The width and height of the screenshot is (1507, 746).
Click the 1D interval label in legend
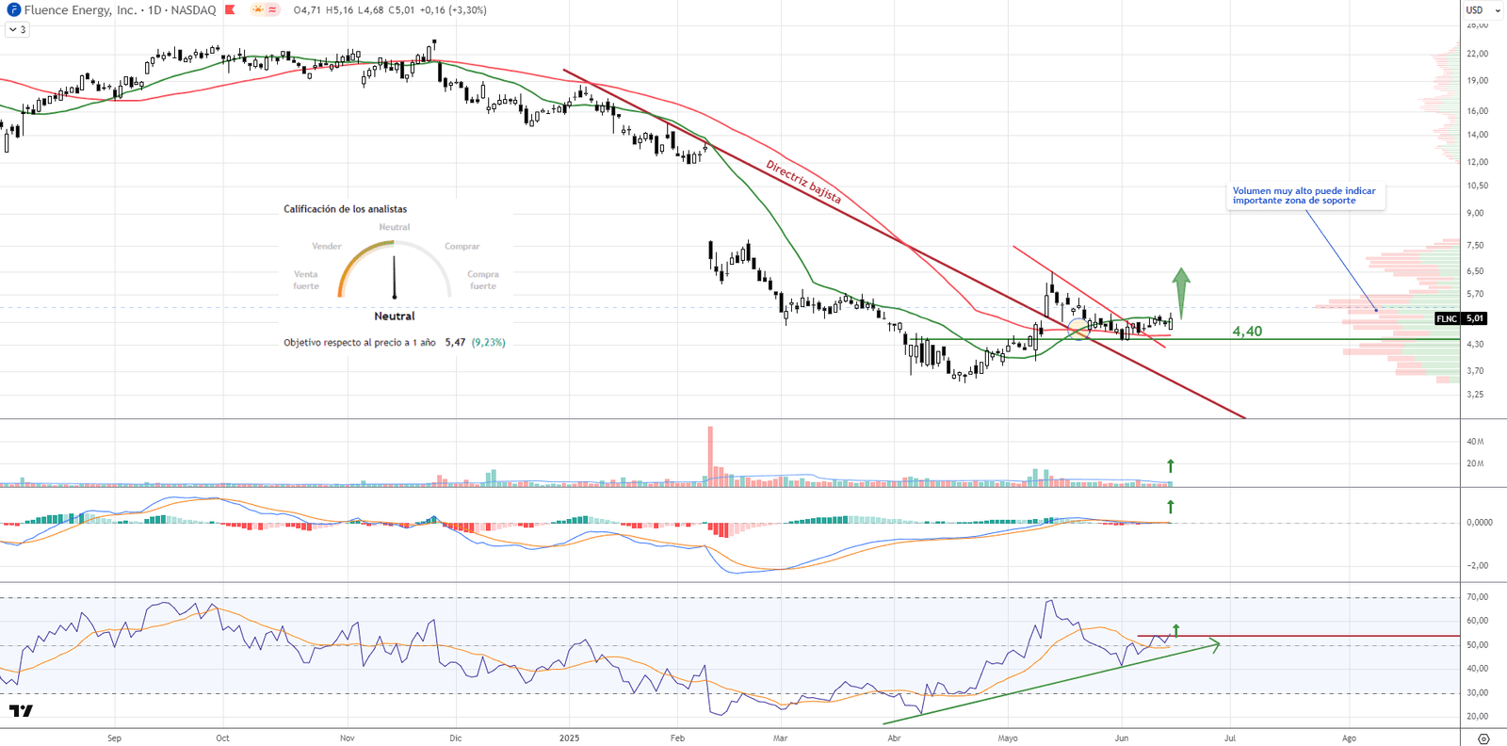[x=155, y=10]
